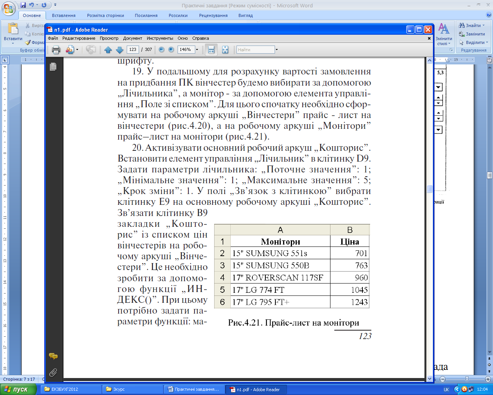
Task: Open Customize Quick Access Toolbar dropdown
Action: [55, 5]
